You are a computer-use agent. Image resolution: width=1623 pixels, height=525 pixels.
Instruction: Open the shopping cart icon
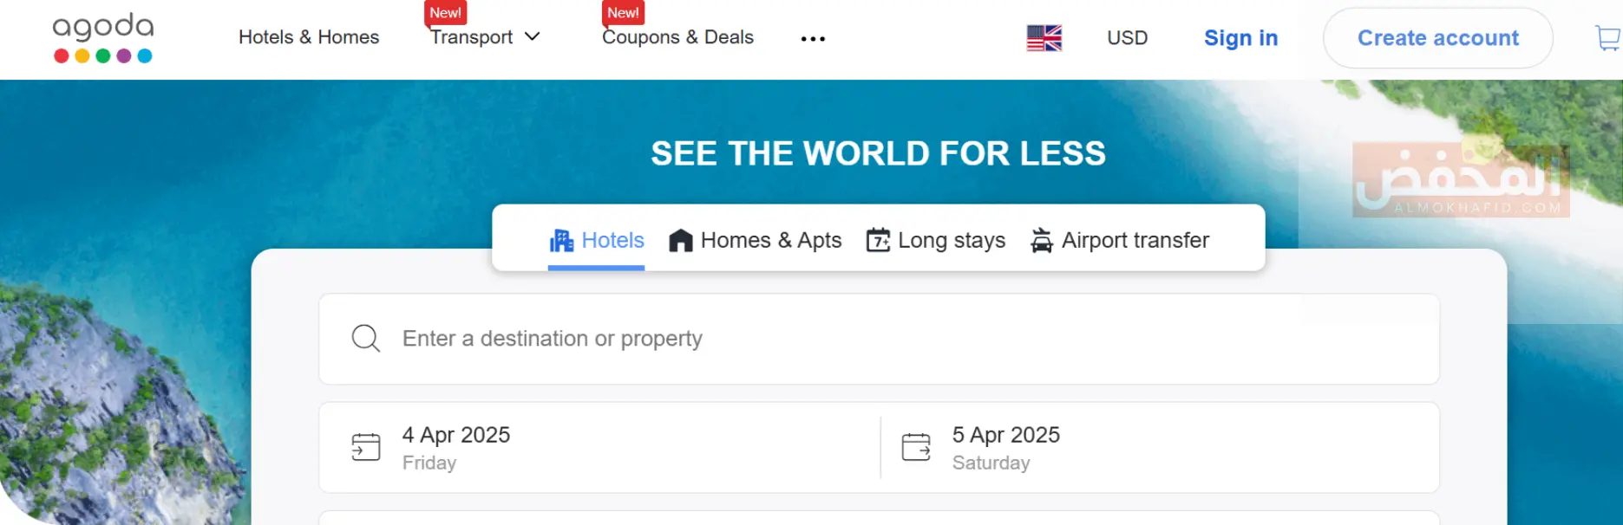(x=1607, y=38)
